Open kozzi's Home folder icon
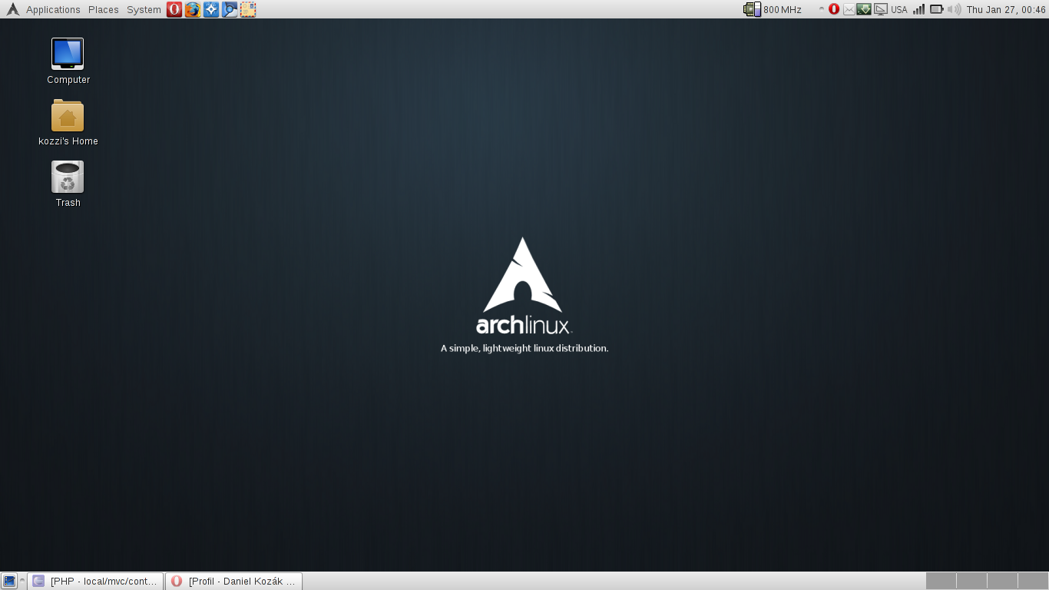Image resolution: width=1049 pixels, height=590 pixels. (x=68, y=122)
